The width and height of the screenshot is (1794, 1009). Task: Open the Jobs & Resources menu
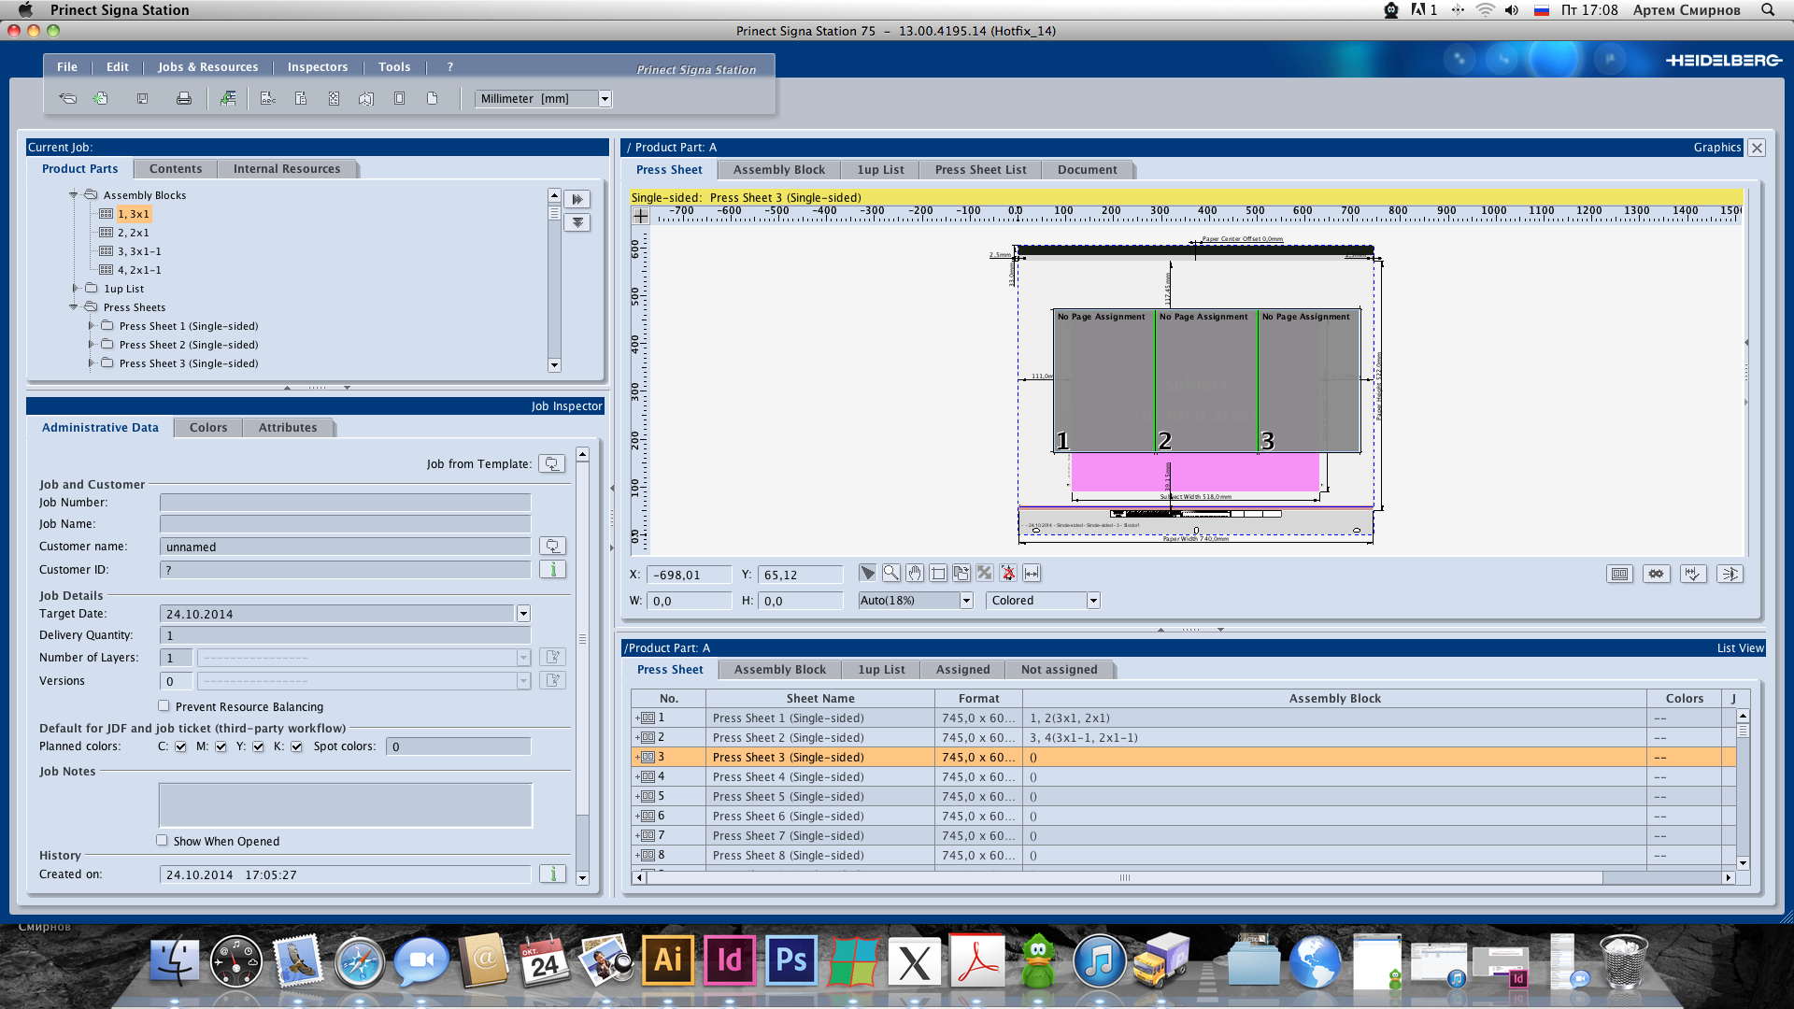pos(207,66)
